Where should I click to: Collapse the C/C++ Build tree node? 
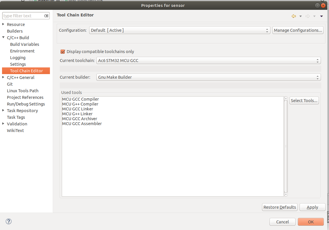click(x=3, y=37)
